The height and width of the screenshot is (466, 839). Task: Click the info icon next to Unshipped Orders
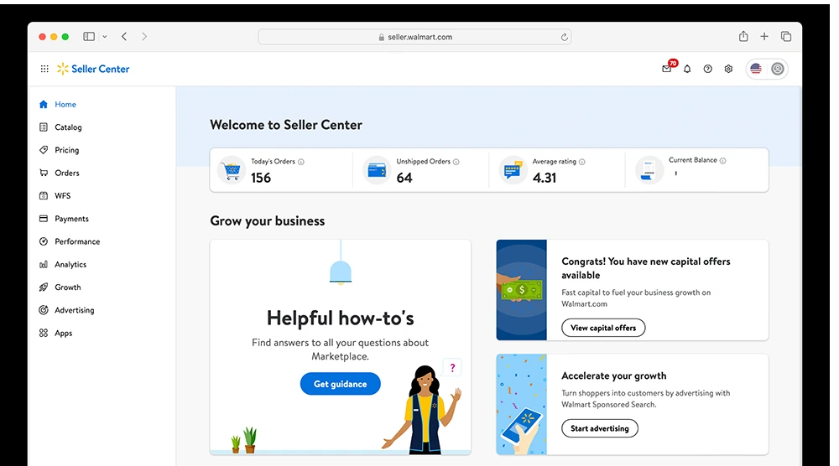[456, 162]
